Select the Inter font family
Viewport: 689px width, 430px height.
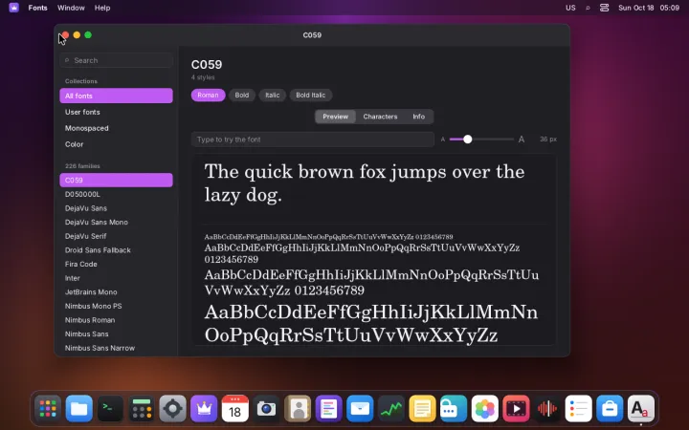tap(116, 278)
